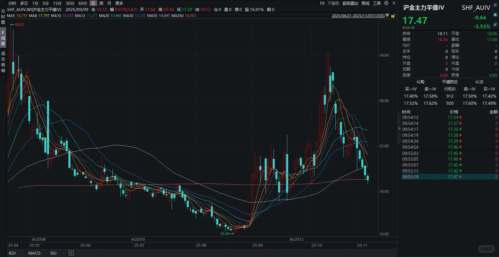Select the 月 monthly period
The height and width of the screenshot is (257, 499).
pyautogui.click(x=109, y=3)
